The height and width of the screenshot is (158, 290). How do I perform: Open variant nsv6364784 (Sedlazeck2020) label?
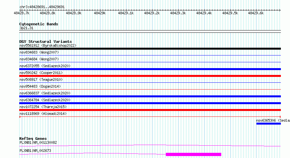point(45,100)
